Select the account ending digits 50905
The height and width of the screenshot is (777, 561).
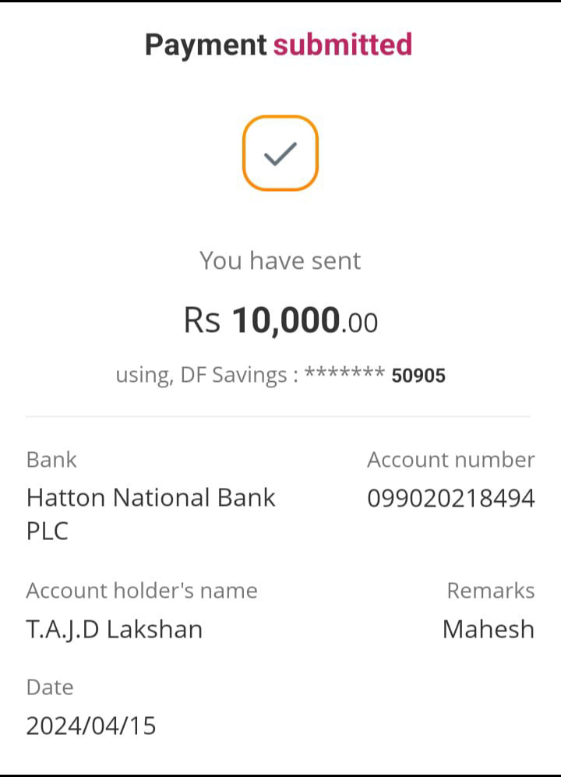point(418,376)
